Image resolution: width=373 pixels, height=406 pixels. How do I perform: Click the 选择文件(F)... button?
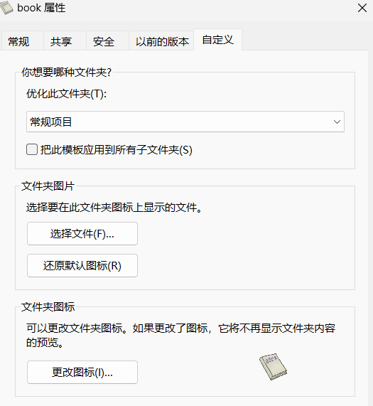(x=82, y=233)
